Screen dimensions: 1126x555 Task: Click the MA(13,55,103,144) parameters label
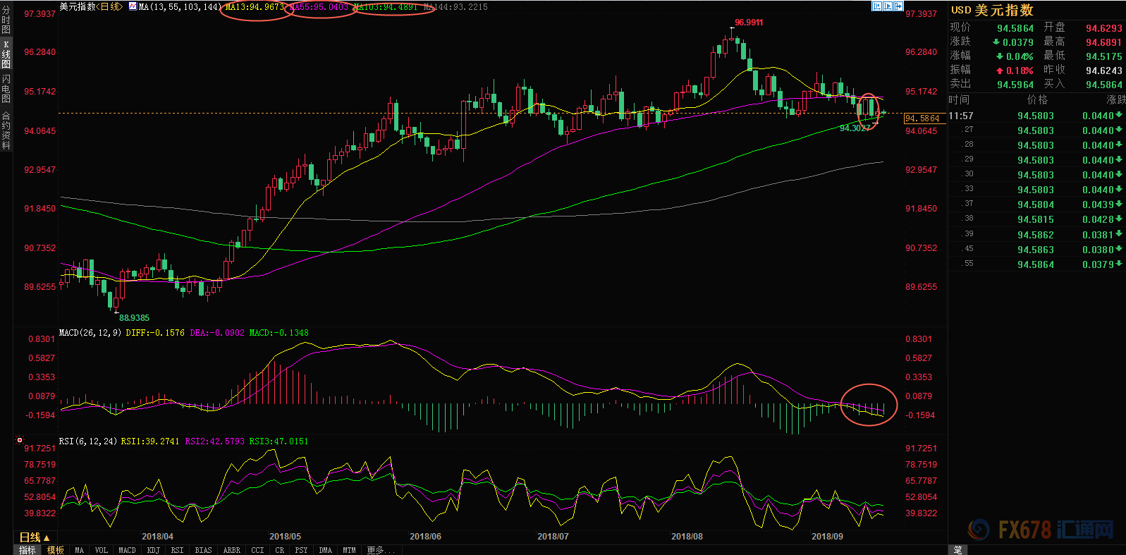(180, 6)
